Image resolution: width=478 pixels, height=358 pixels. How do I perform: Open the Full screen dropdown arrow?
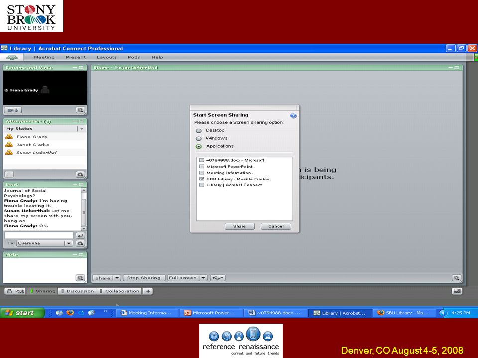203,278
